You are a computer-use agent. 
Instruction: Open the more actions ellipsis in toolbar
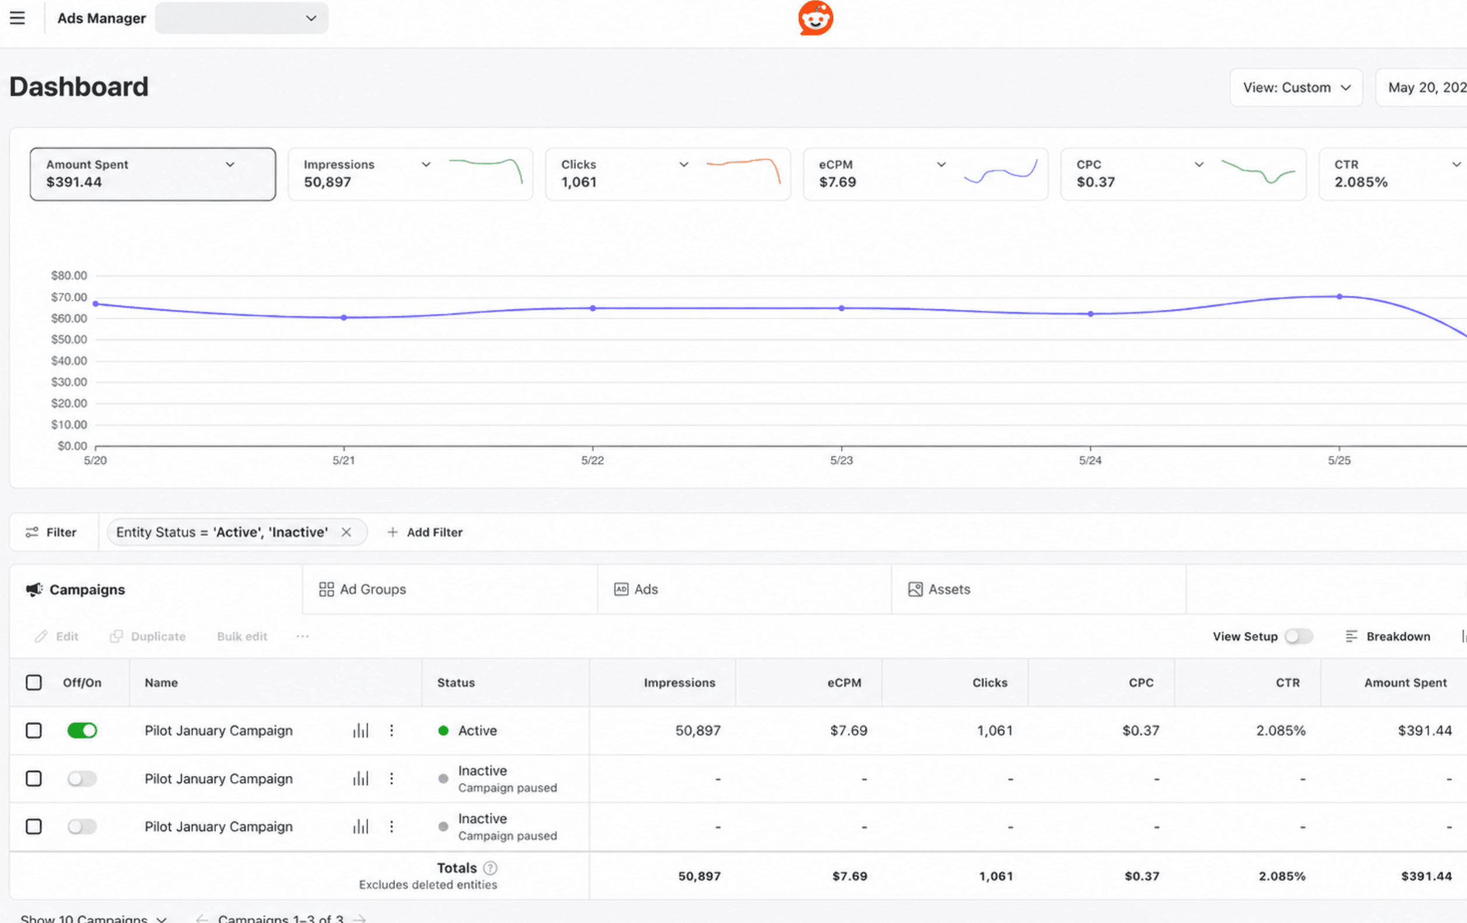[x=302, y=636]
